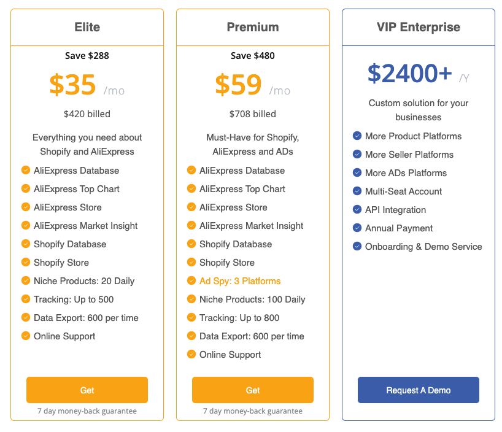
Task: Select the Premium plan header
Action: (x=253, y=27)
